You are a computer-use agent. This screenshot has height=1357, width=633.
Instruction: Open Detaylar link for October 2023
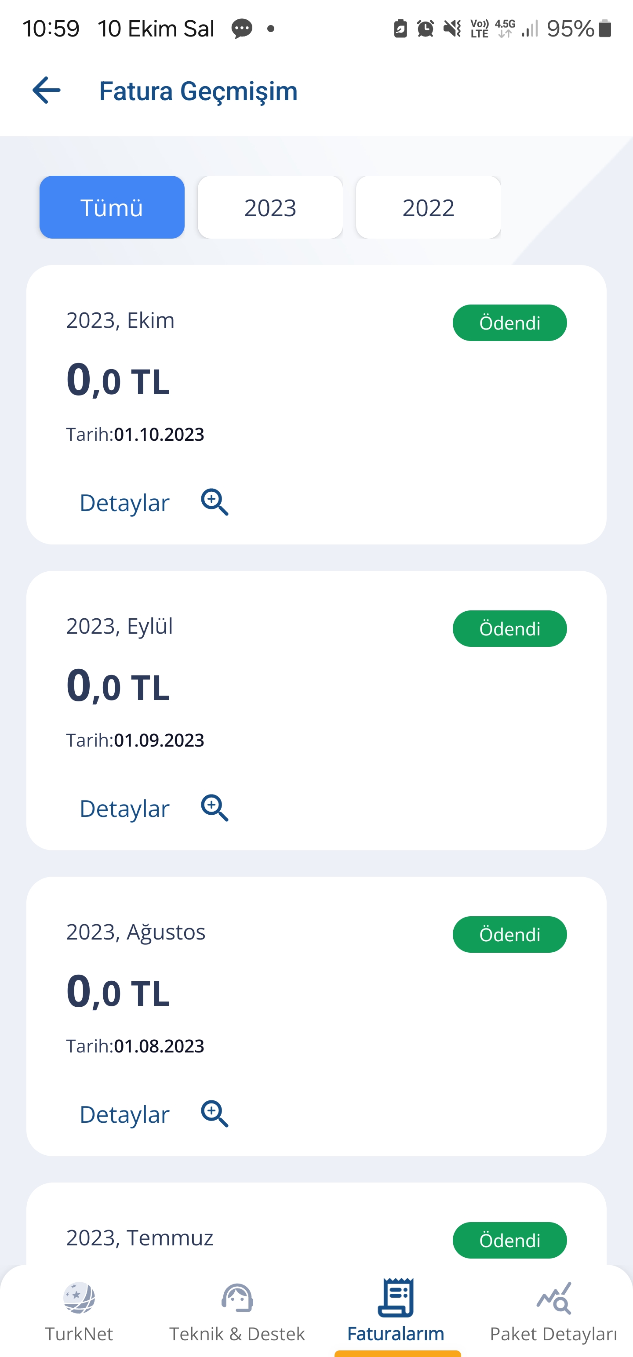pyautogui.click(x=124, y=503)
